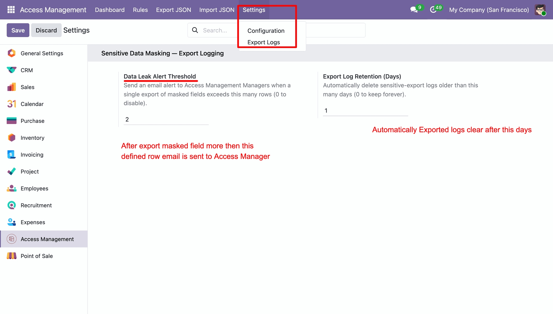This screenshot has height=314, width=553.
Task: Click the CRM handshake icon
Action: click(12, 70)
